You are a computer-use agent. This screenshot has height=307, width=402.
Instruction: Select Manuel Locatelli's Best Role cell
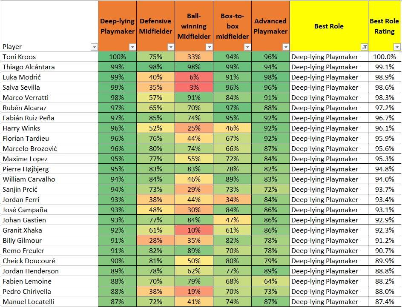[x=329, y=301]
